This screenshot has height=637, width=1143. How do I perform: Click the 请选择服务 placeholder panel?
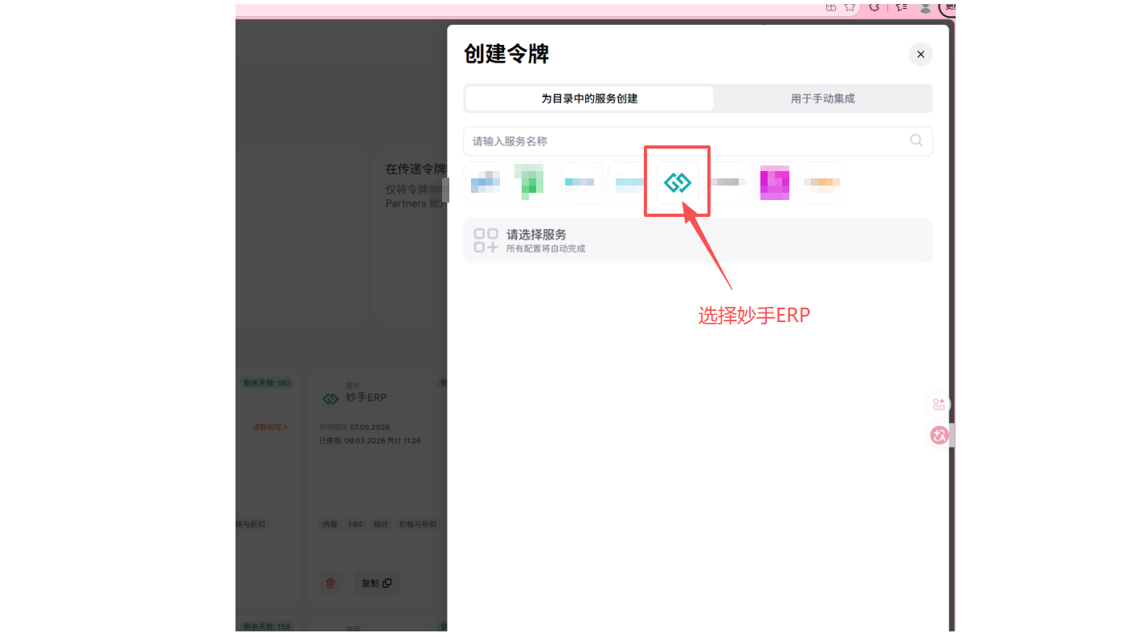698,240
